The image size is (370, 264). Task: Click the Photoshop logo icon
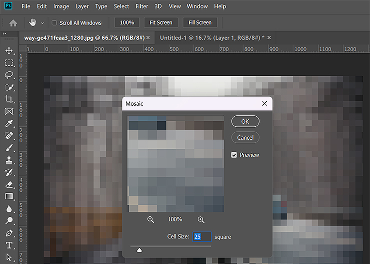(8, 6)
